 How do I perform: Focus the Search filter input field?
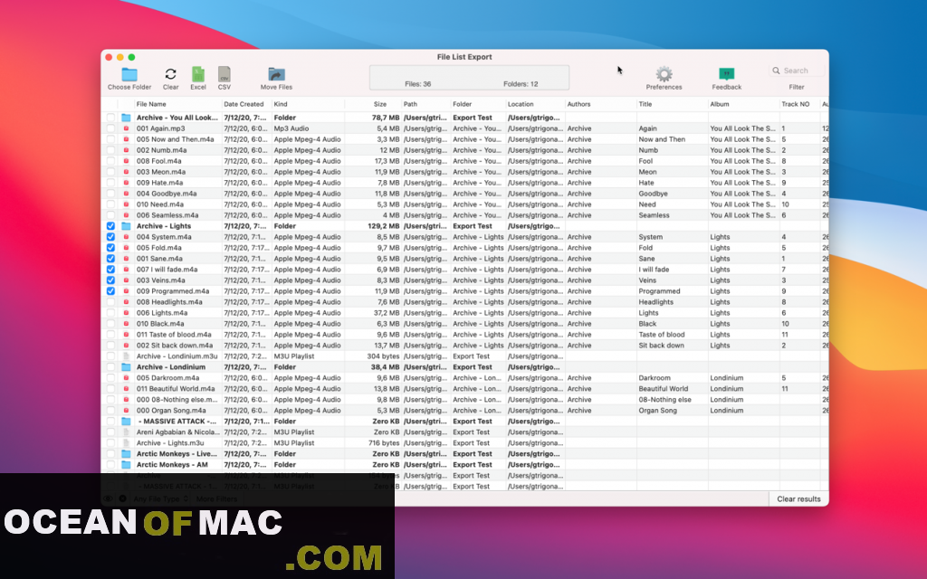[797, 71]
